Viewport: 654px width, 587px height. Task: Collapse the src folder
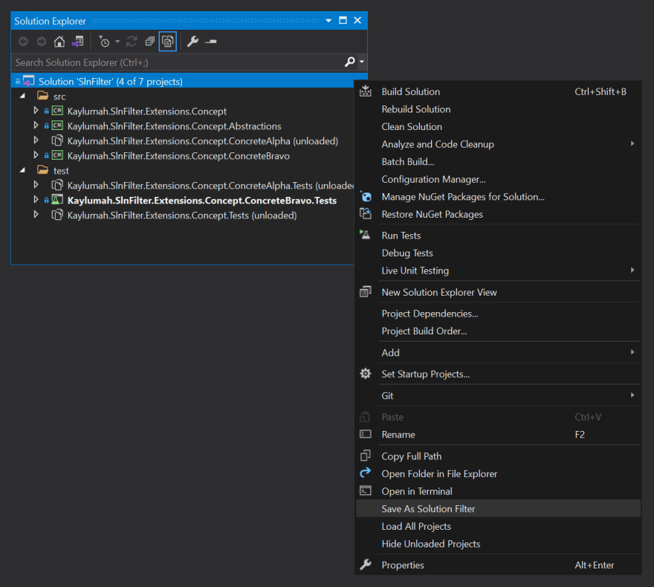pyautogui.click(x=22, y=97)
